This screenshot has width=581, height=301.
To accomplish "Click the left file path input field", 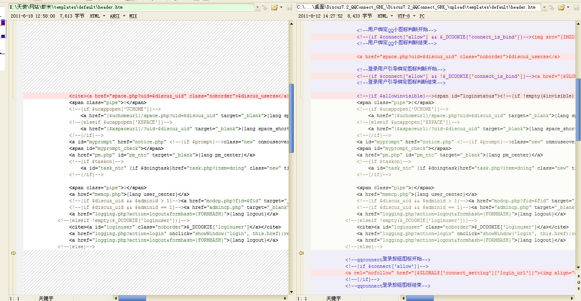I will coord(131,7).
